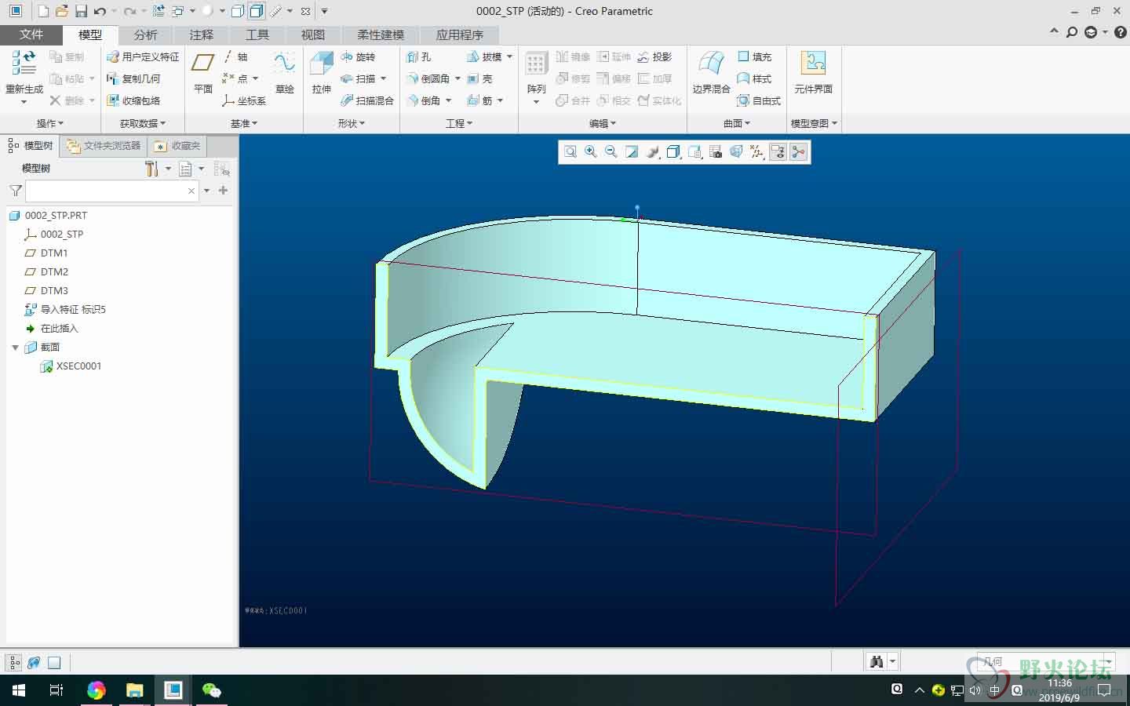Expand the 基准 (Datum) group dropdown

coord(244,123)
